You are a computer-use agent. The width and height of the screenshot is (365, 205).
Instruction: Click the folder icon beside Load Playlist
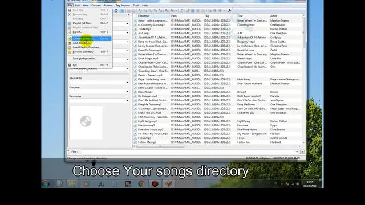[70, 47]
